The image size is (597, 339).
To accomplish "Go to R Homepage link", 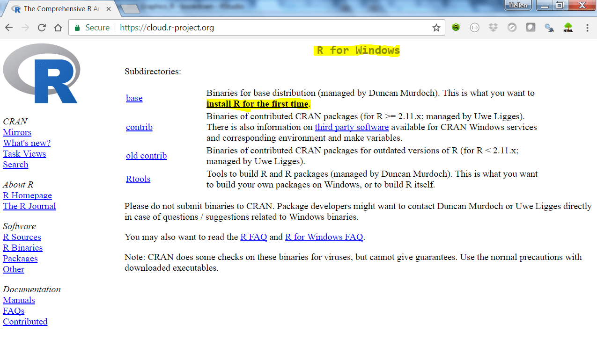I will (27, 195).
